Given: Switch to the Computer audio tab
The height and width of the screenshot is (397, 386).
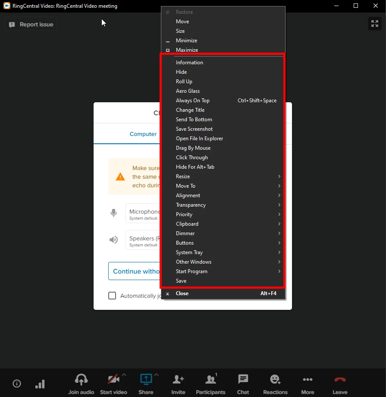Looking at the screenshot, I should [x=143, y=134].
